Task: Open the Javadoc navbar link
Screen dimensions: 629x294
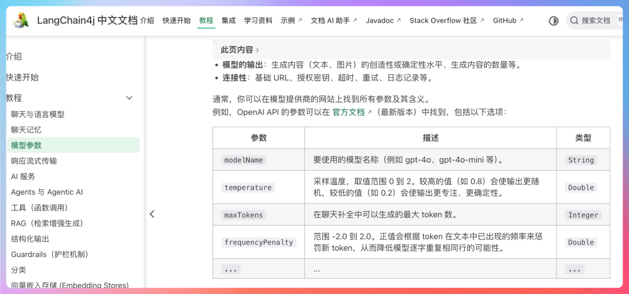Action: (x=383, y=21)
